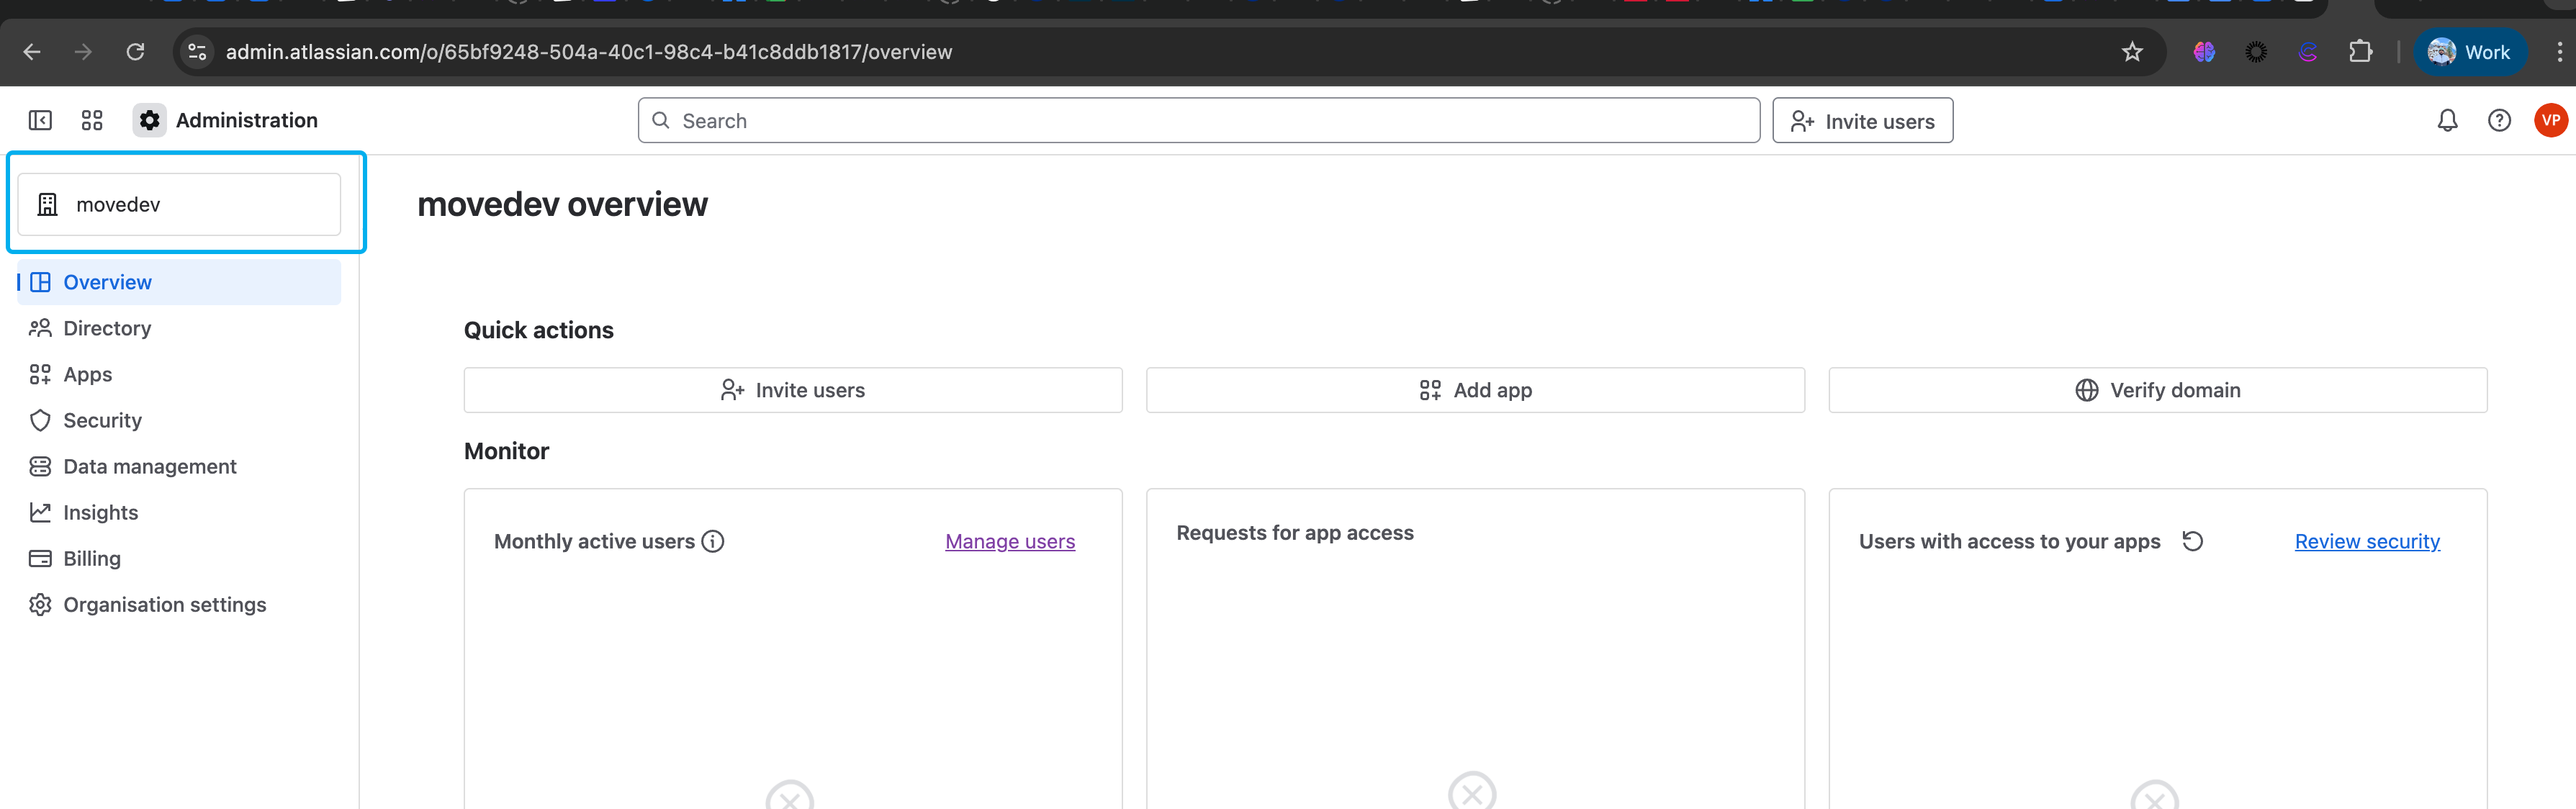Select Billing from sidebar
Image resolution: width=2576 pixels, height=809 pixels.
(x=91, y=558)
